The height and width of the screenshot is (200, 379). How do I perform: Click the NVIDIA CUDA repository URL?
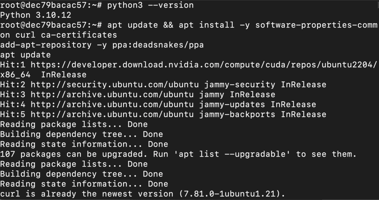point(204,65)
